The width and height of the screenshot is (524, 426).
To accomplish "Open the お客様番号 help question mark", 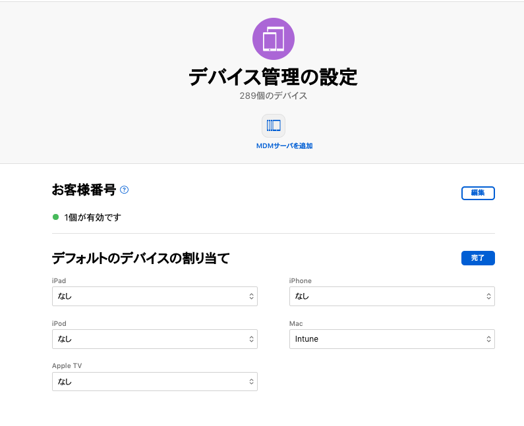I will coord(125,190).
